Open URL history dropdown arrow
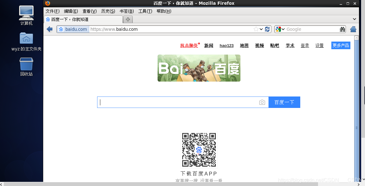This screenshot has height=186, width=365. (x=261, y=29)
